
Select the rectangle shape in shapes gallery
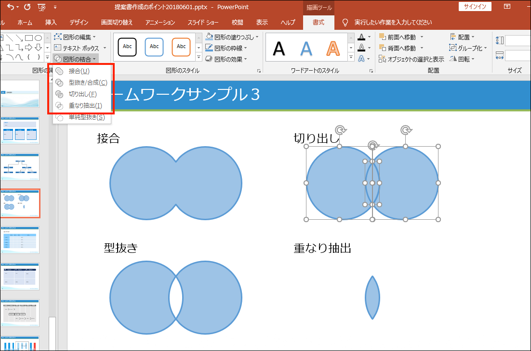(29, 38)
